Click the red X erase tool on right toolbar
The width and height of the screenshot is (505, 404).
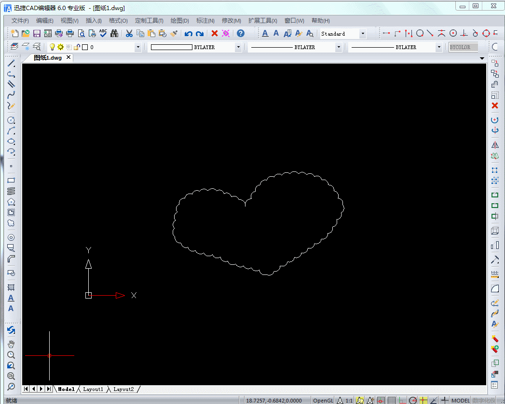point(495,105)
